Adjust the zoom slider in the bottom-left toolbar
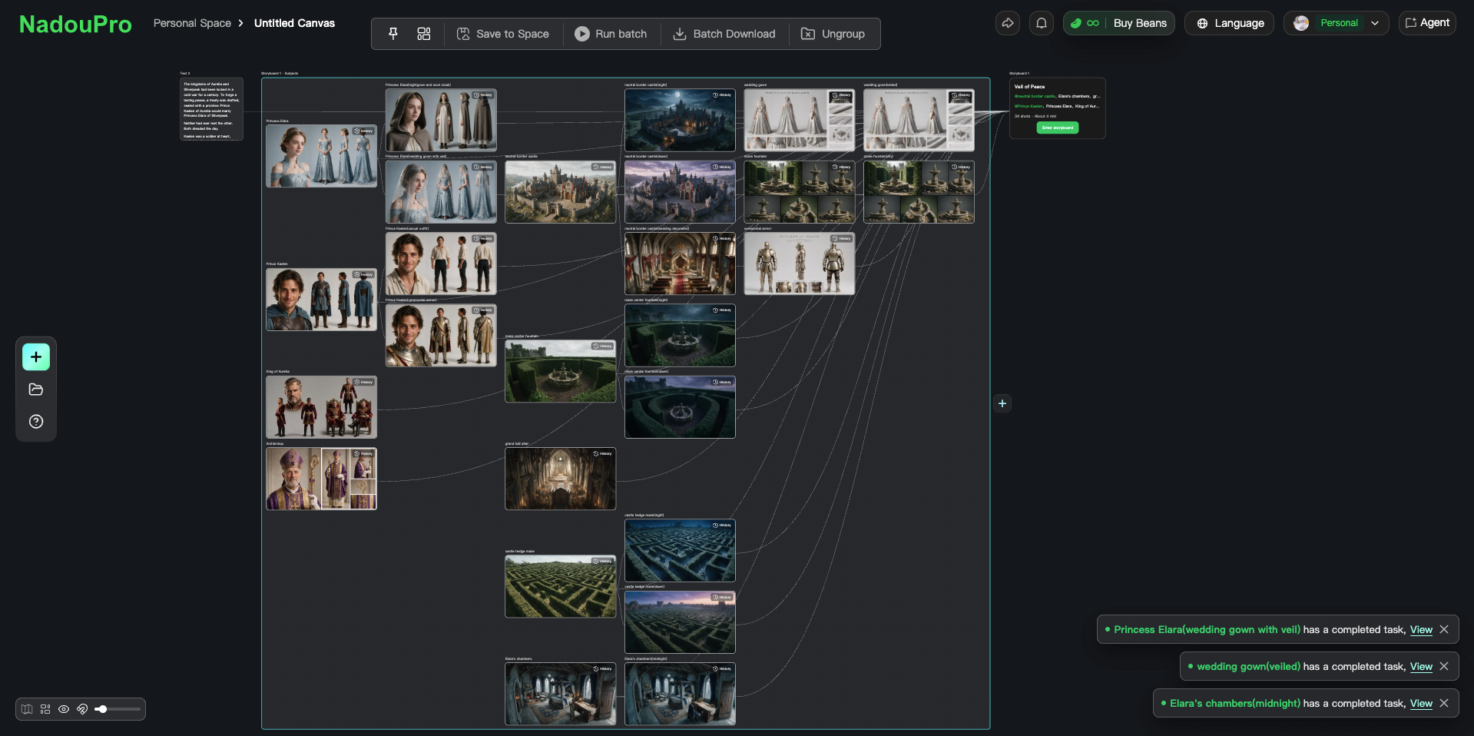 117,709
